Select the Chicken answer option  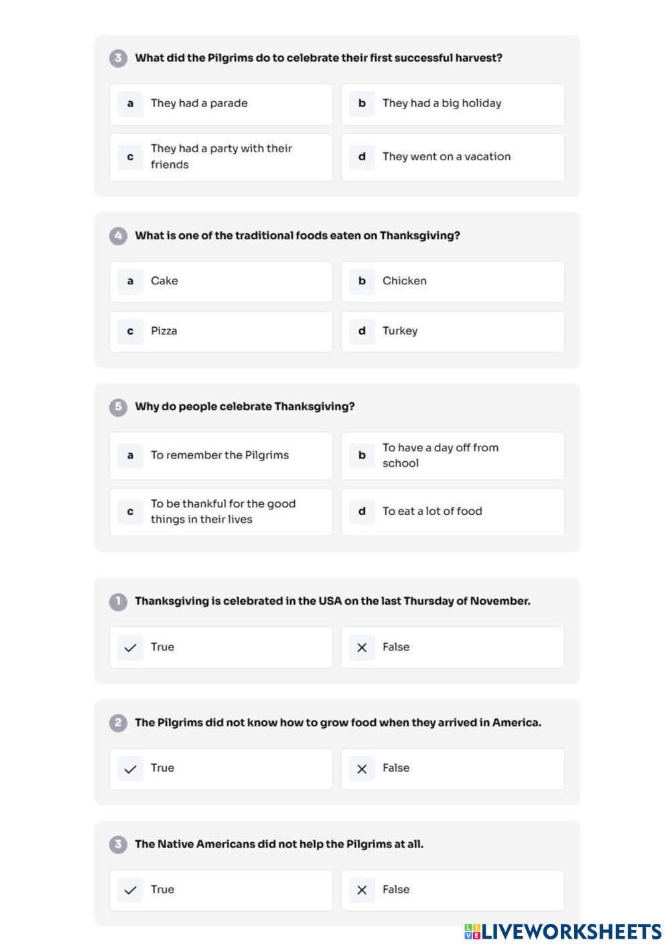click(x=452, y=282)
